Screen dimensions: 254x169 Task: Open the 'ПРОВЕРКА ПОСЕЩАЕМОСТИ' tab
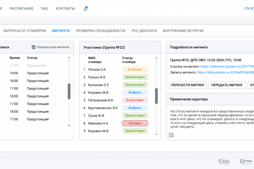click(100, 31)
